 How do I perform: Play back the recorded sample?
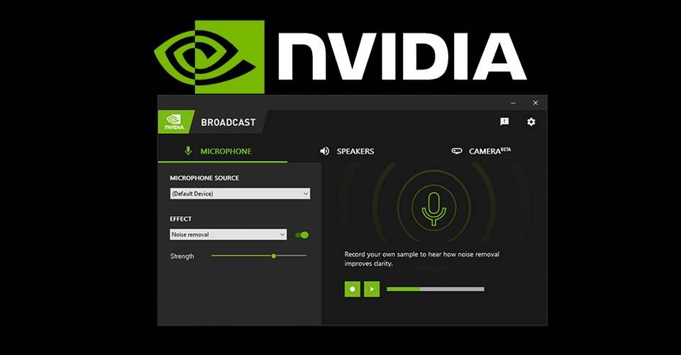[x=372, y=289]
